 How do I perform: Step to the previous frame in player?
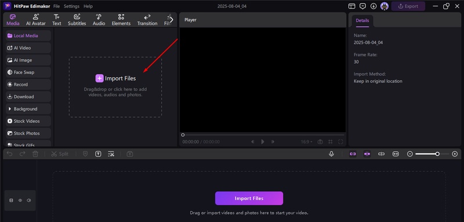(x=252, y=142)
